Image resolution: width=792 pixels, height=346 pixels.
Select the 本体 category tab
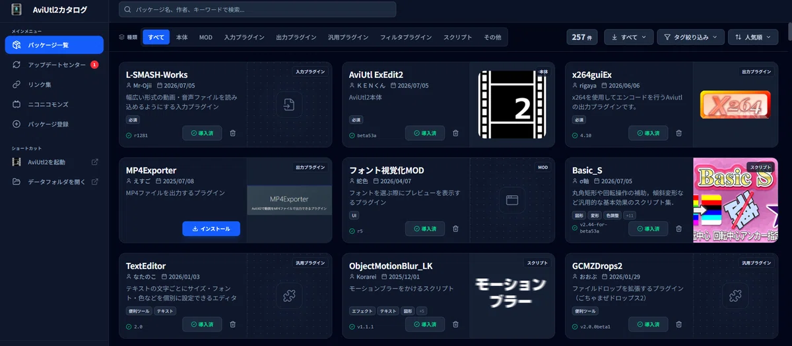tap(181, 38)
